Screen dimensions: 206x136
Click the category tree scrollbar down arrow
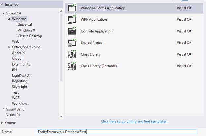61,116
